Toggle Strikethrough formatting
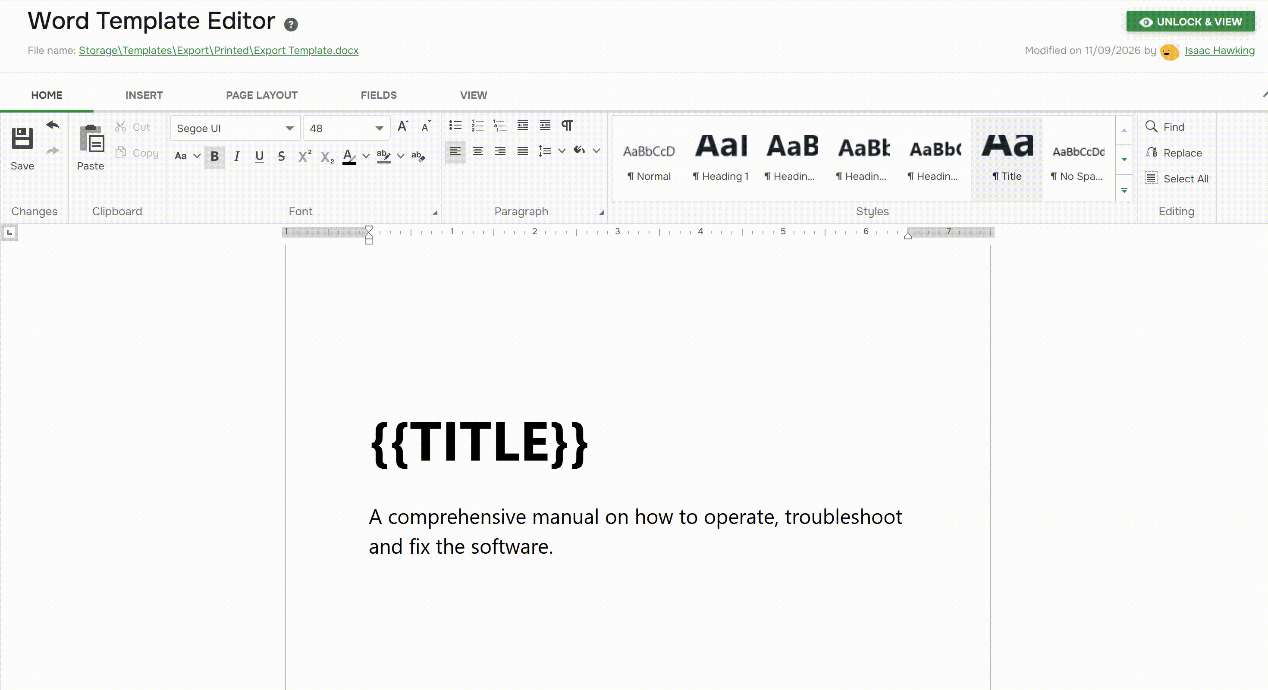This screenshot has height=690, width=1268. pyautogui.click(x=282, y=157)
